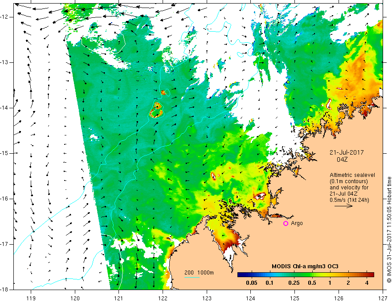Click longitude axis label '124'
The image size is (392, 303).
tap(251, 298)
